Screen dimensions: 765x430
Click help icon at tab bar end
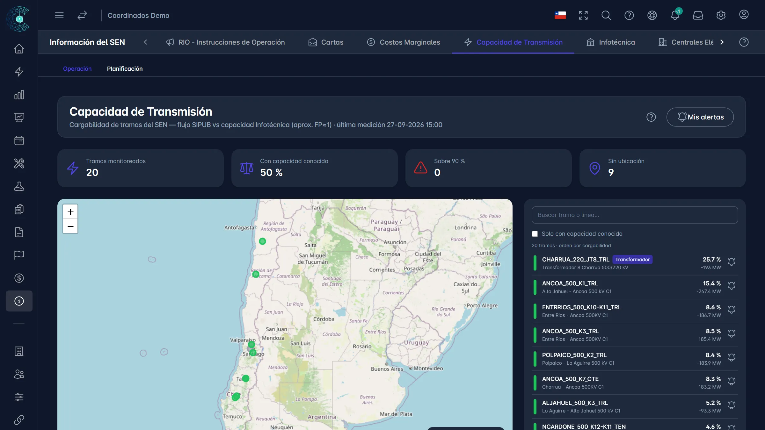coord(744,42)
